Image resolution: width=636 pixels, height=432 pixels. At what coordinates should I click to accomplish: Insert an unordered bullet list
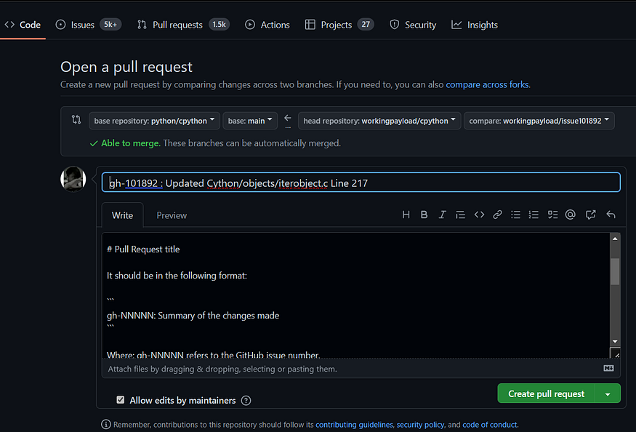click(x=515, y=215)
